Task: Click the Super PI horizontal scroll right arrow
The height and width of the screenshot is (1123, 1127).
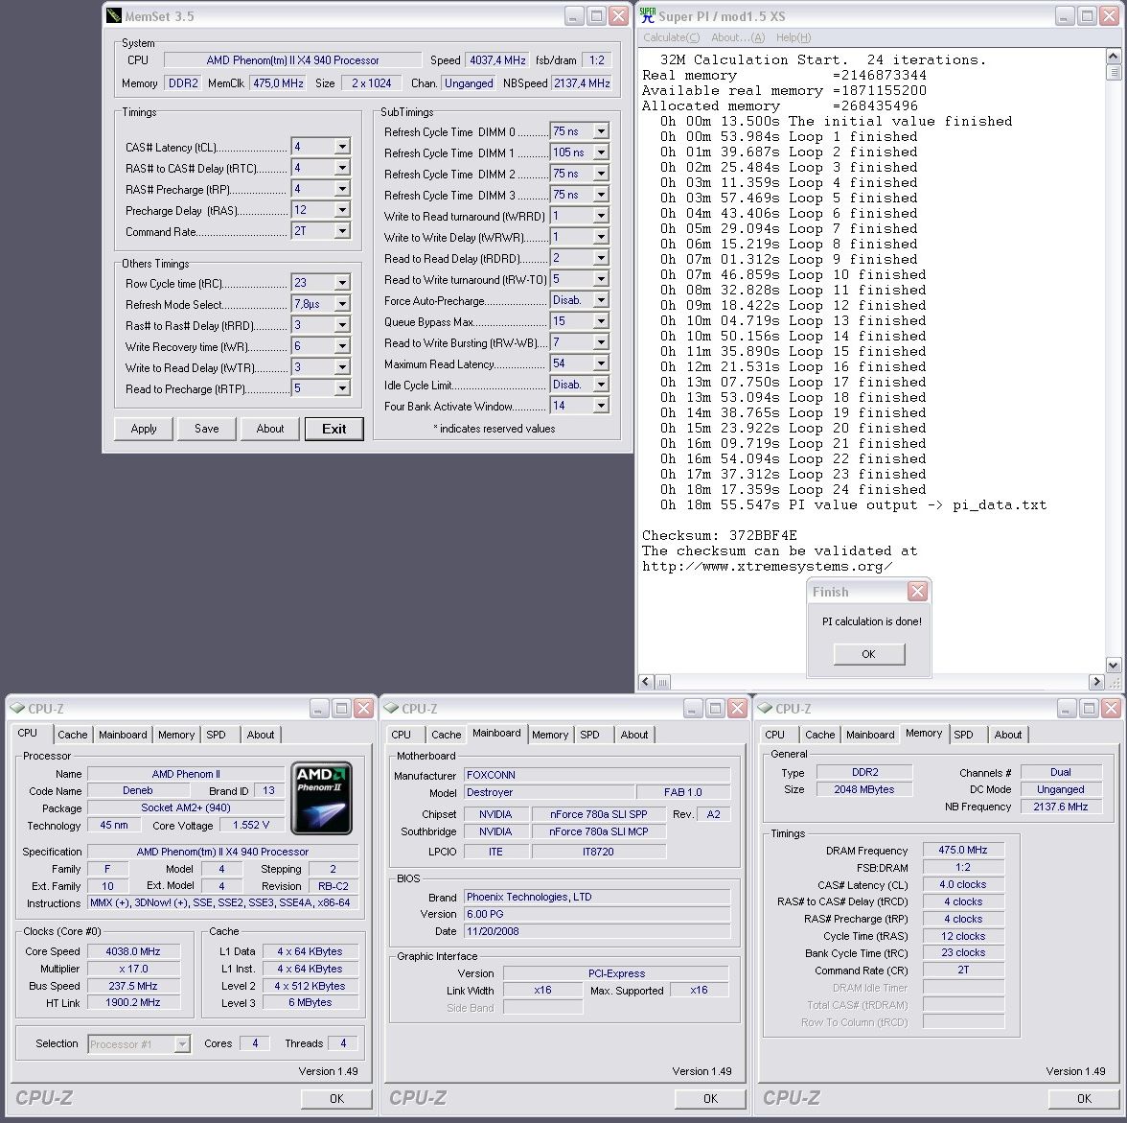Action: click(x=1096, y=681)
